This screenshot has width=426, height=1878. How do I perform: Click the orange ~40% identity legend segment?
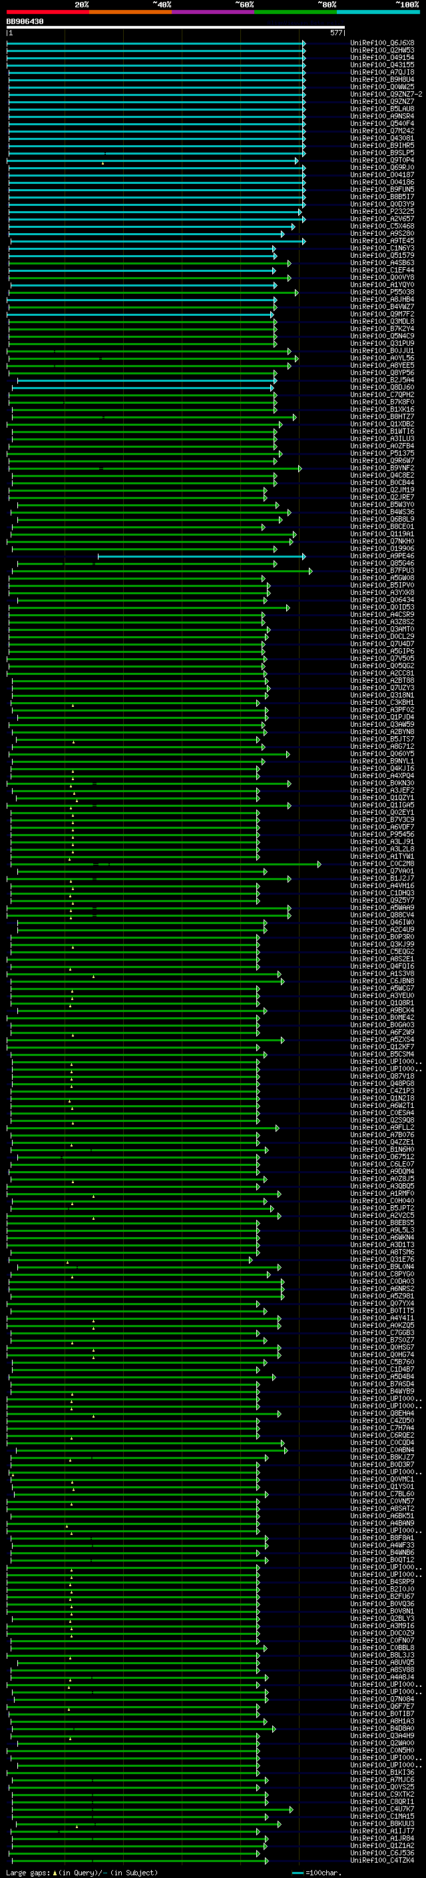pyautogui.click(x=130, y=12)
